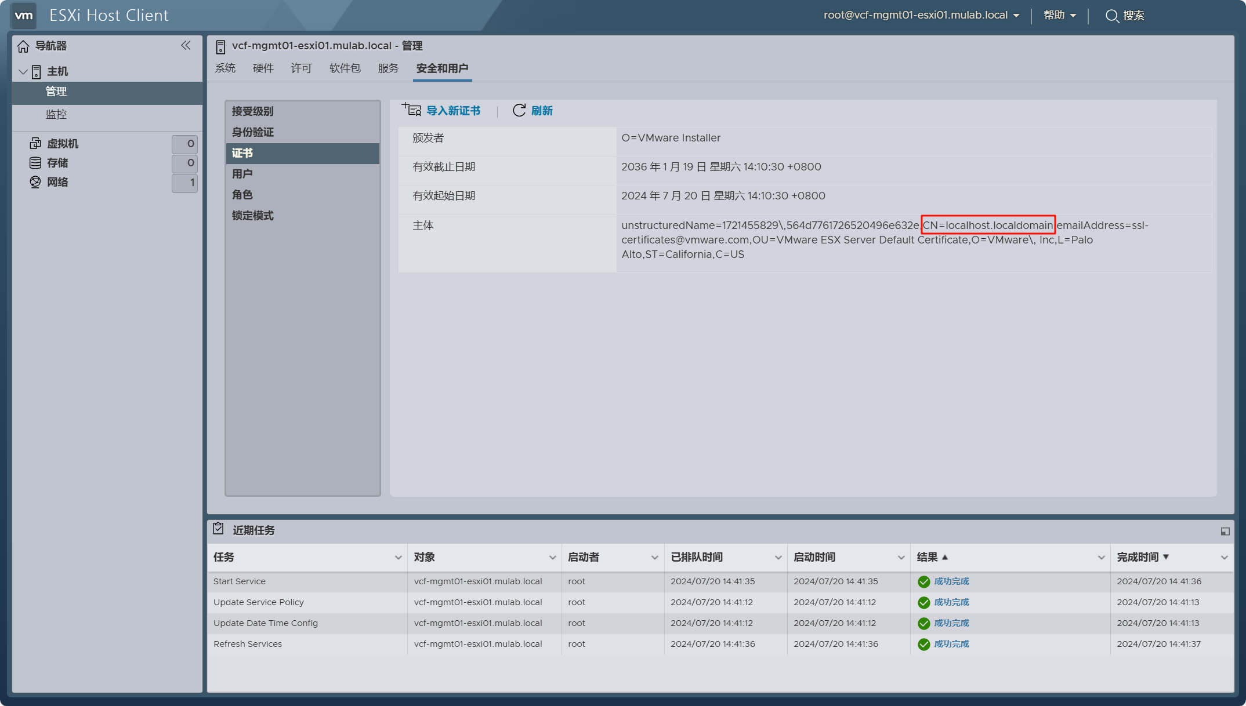Image resolution: width=1246 pixels, height=706 pixels.
Task: Open 网络 in the navigator
Action: pyautogui.click(x=57, y=182)
